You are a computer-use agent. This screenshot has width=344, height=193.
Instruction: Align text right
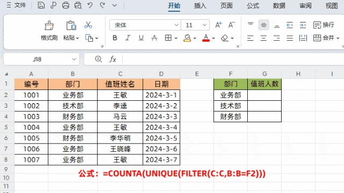(x=277, y=38)
